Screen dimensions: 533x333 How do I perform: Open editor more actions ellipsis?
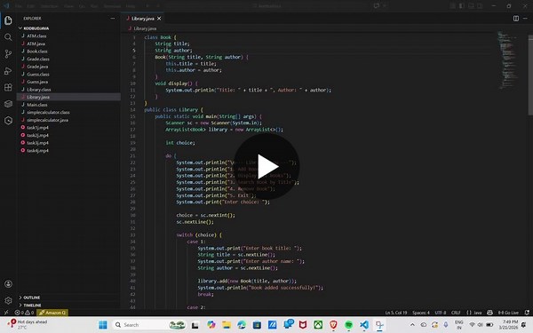(x=525, y=19)
